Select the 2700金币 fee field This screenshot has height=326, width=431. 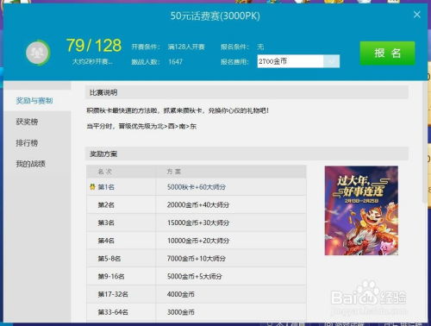point(290,61)
